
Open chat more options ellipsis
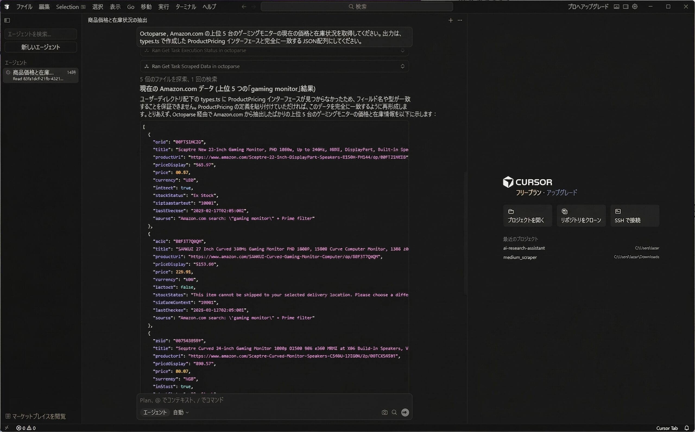460,20
